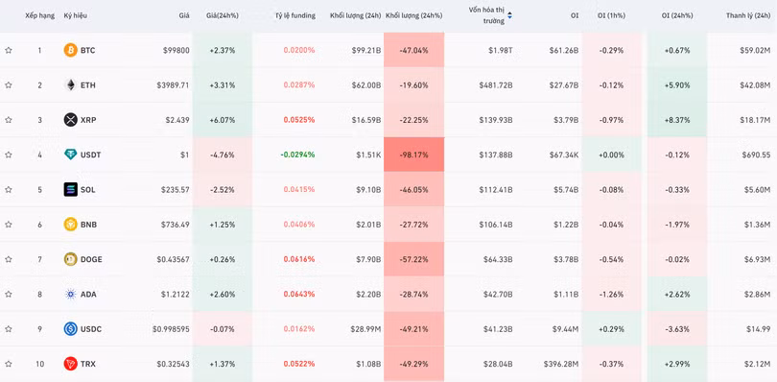
Task: Click the USDT Tether coin icon
Action: tap(71, 155)
